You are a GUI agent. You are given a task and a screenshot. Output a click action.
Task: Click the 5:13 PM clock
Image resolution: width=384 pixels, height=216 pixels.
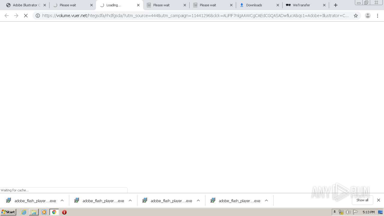(368, 212)
